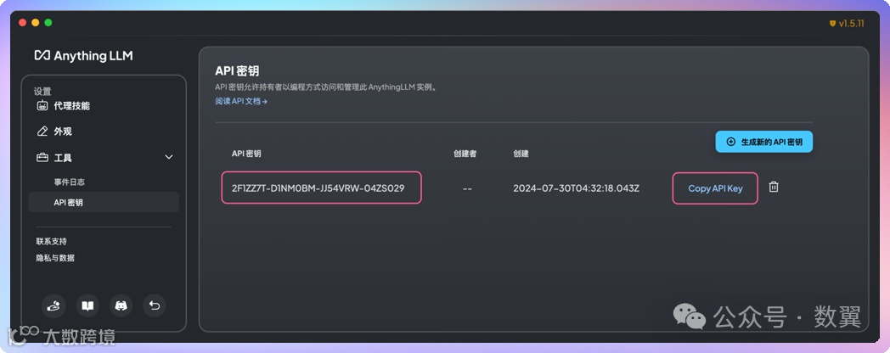
Task: Click the yellow minimize window button
Action: pos(35,23)
